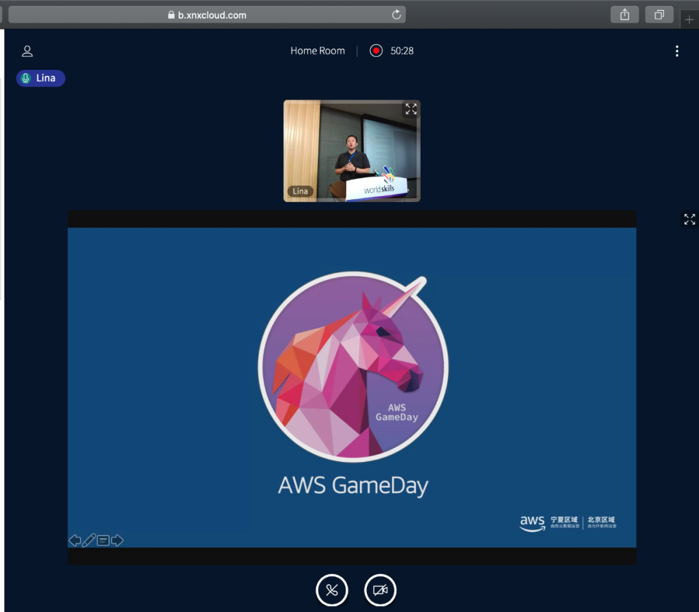Click the Lina microphone badge
699x612 pixels.
41,78
